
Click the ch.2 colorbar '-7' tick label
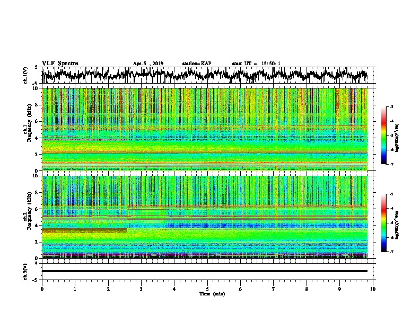point(391,251)
